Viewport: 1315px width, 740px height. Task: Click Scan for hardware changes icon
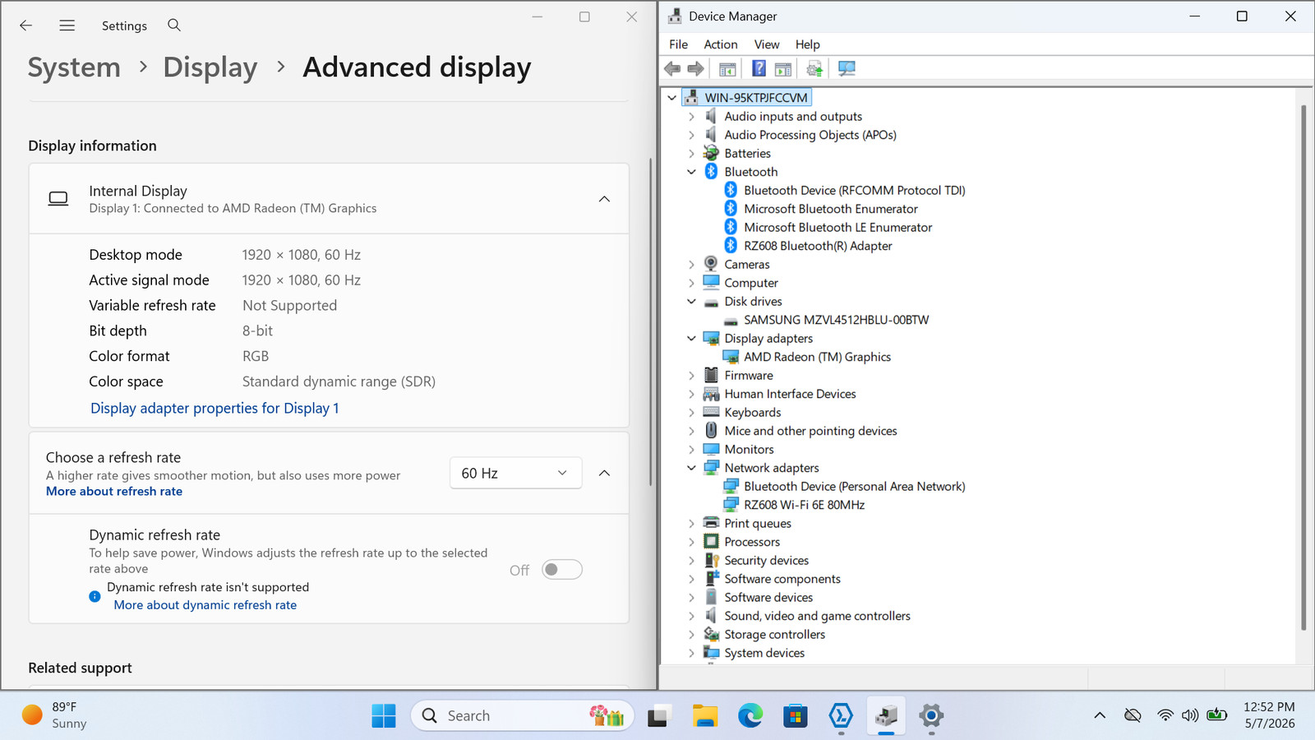pos(847,69)
